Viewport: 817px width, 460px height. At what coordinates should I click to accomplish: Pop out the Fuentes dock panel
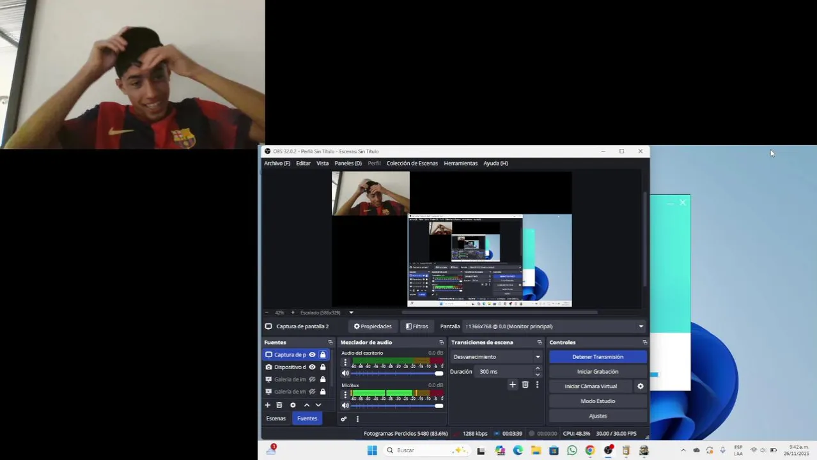(x=331, y=342)
